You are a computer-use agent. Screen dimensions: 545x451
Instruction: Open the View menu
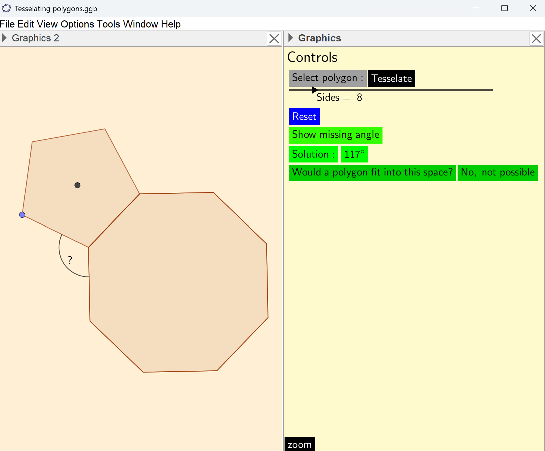[47, 24]
